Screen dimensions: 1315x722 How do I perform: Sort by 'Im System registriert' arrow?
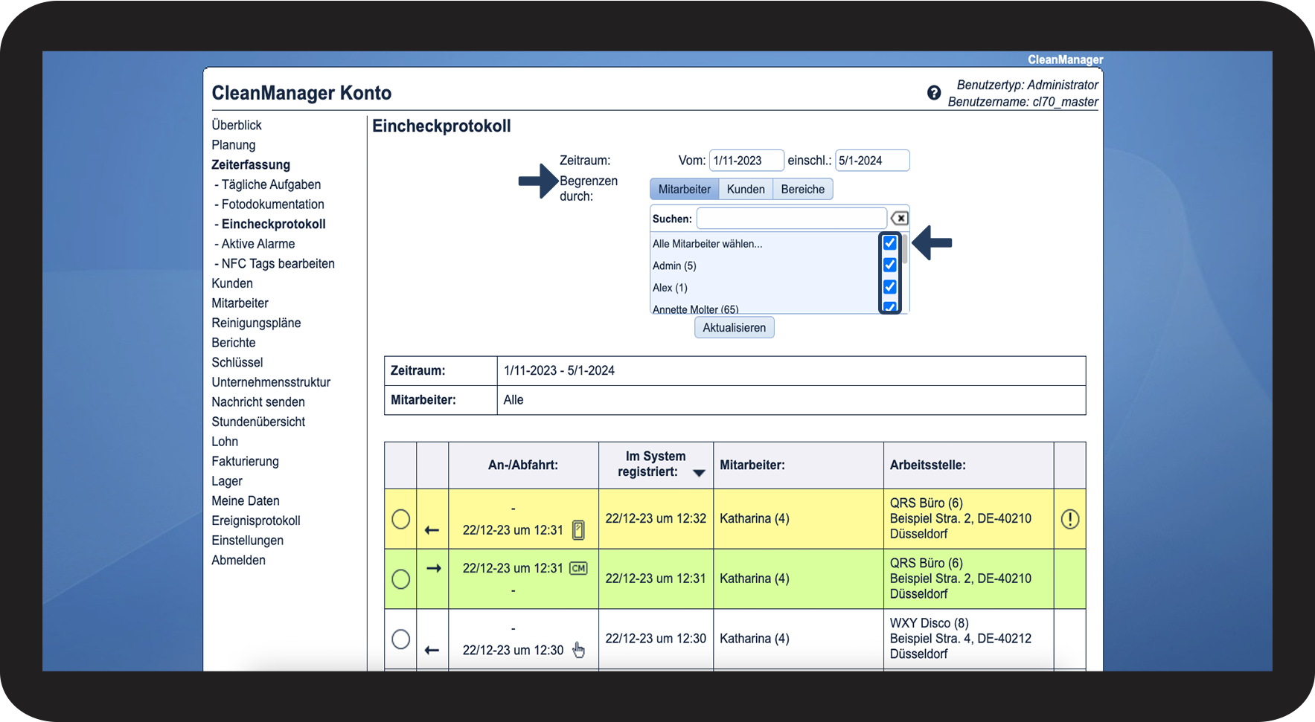699,473
